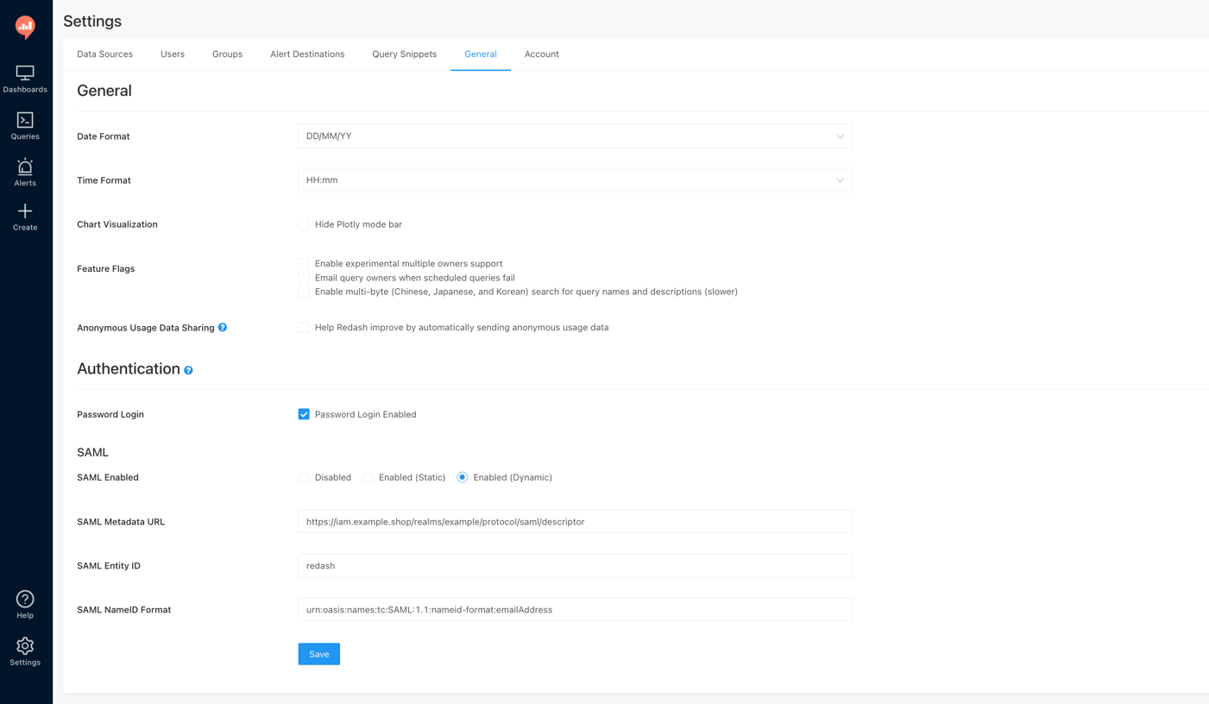Check anonymous usage data sending option
This screenshot has height=704, width=1209.
click(x=304, y=328)
